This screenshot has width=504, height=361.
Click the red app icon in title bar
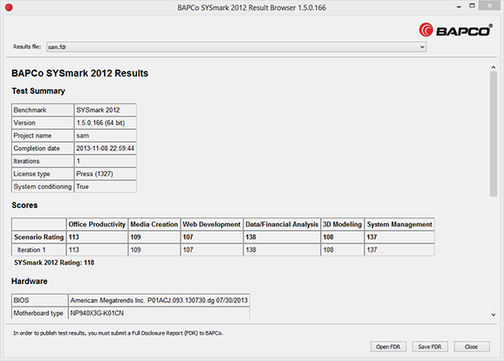(8, 7)
